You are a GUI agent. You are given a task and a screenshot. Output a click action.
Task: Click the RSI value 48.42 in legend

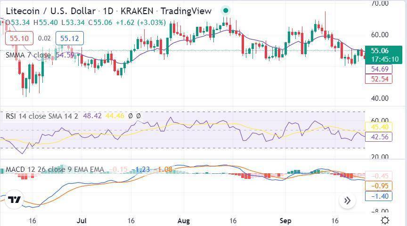pyautogui.click(x=92, y=116)
